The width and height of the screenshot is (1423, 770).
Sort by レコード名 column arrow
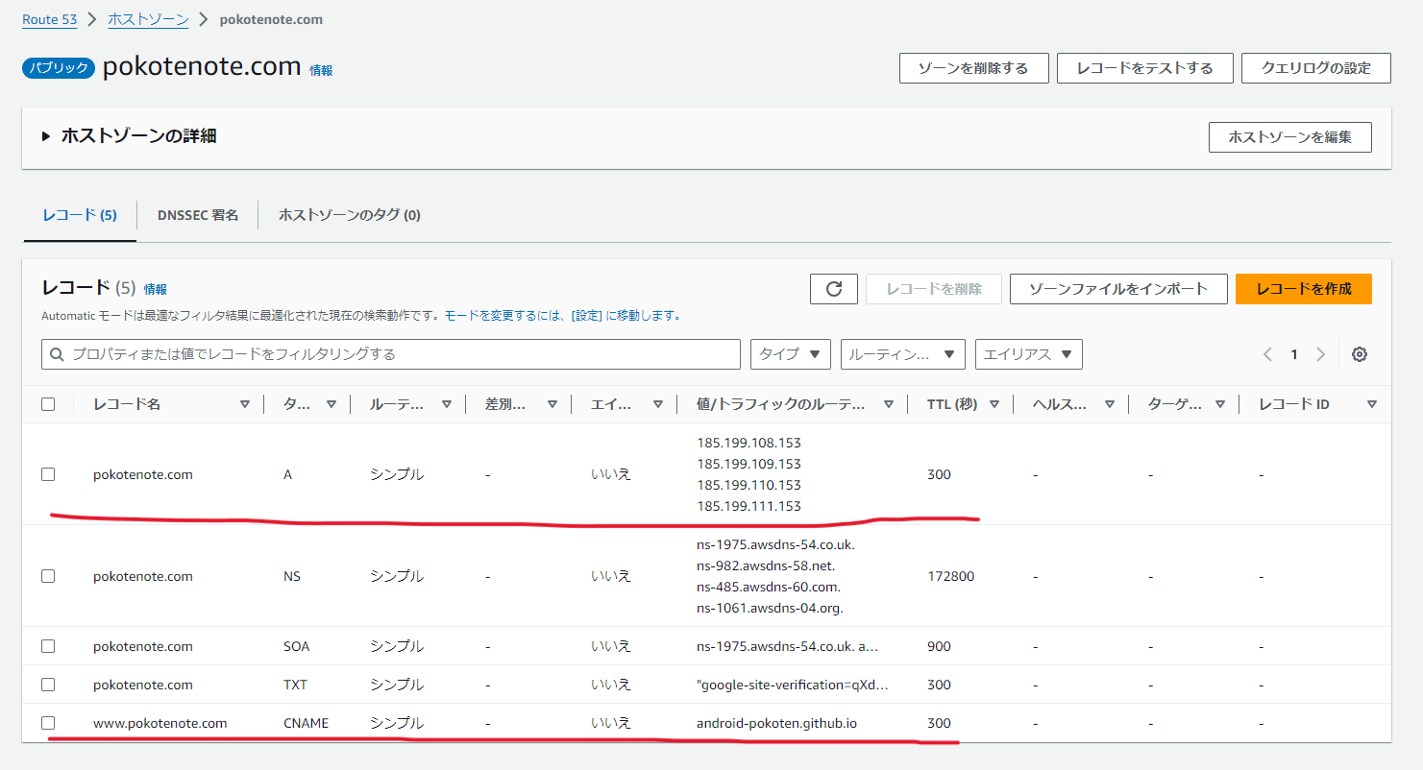(245, 404)
